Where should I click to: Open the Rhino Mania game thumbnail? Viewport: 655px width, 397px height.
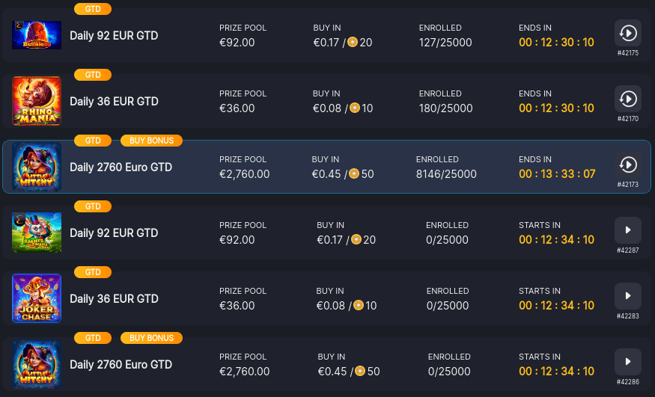click(37, 101)
